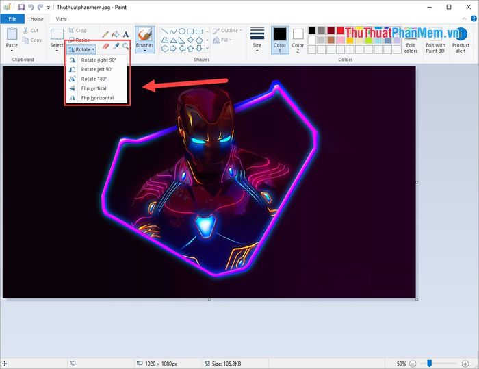Choose Rotate right 90° option
The image size is (479, 369).
pos(96,60)
